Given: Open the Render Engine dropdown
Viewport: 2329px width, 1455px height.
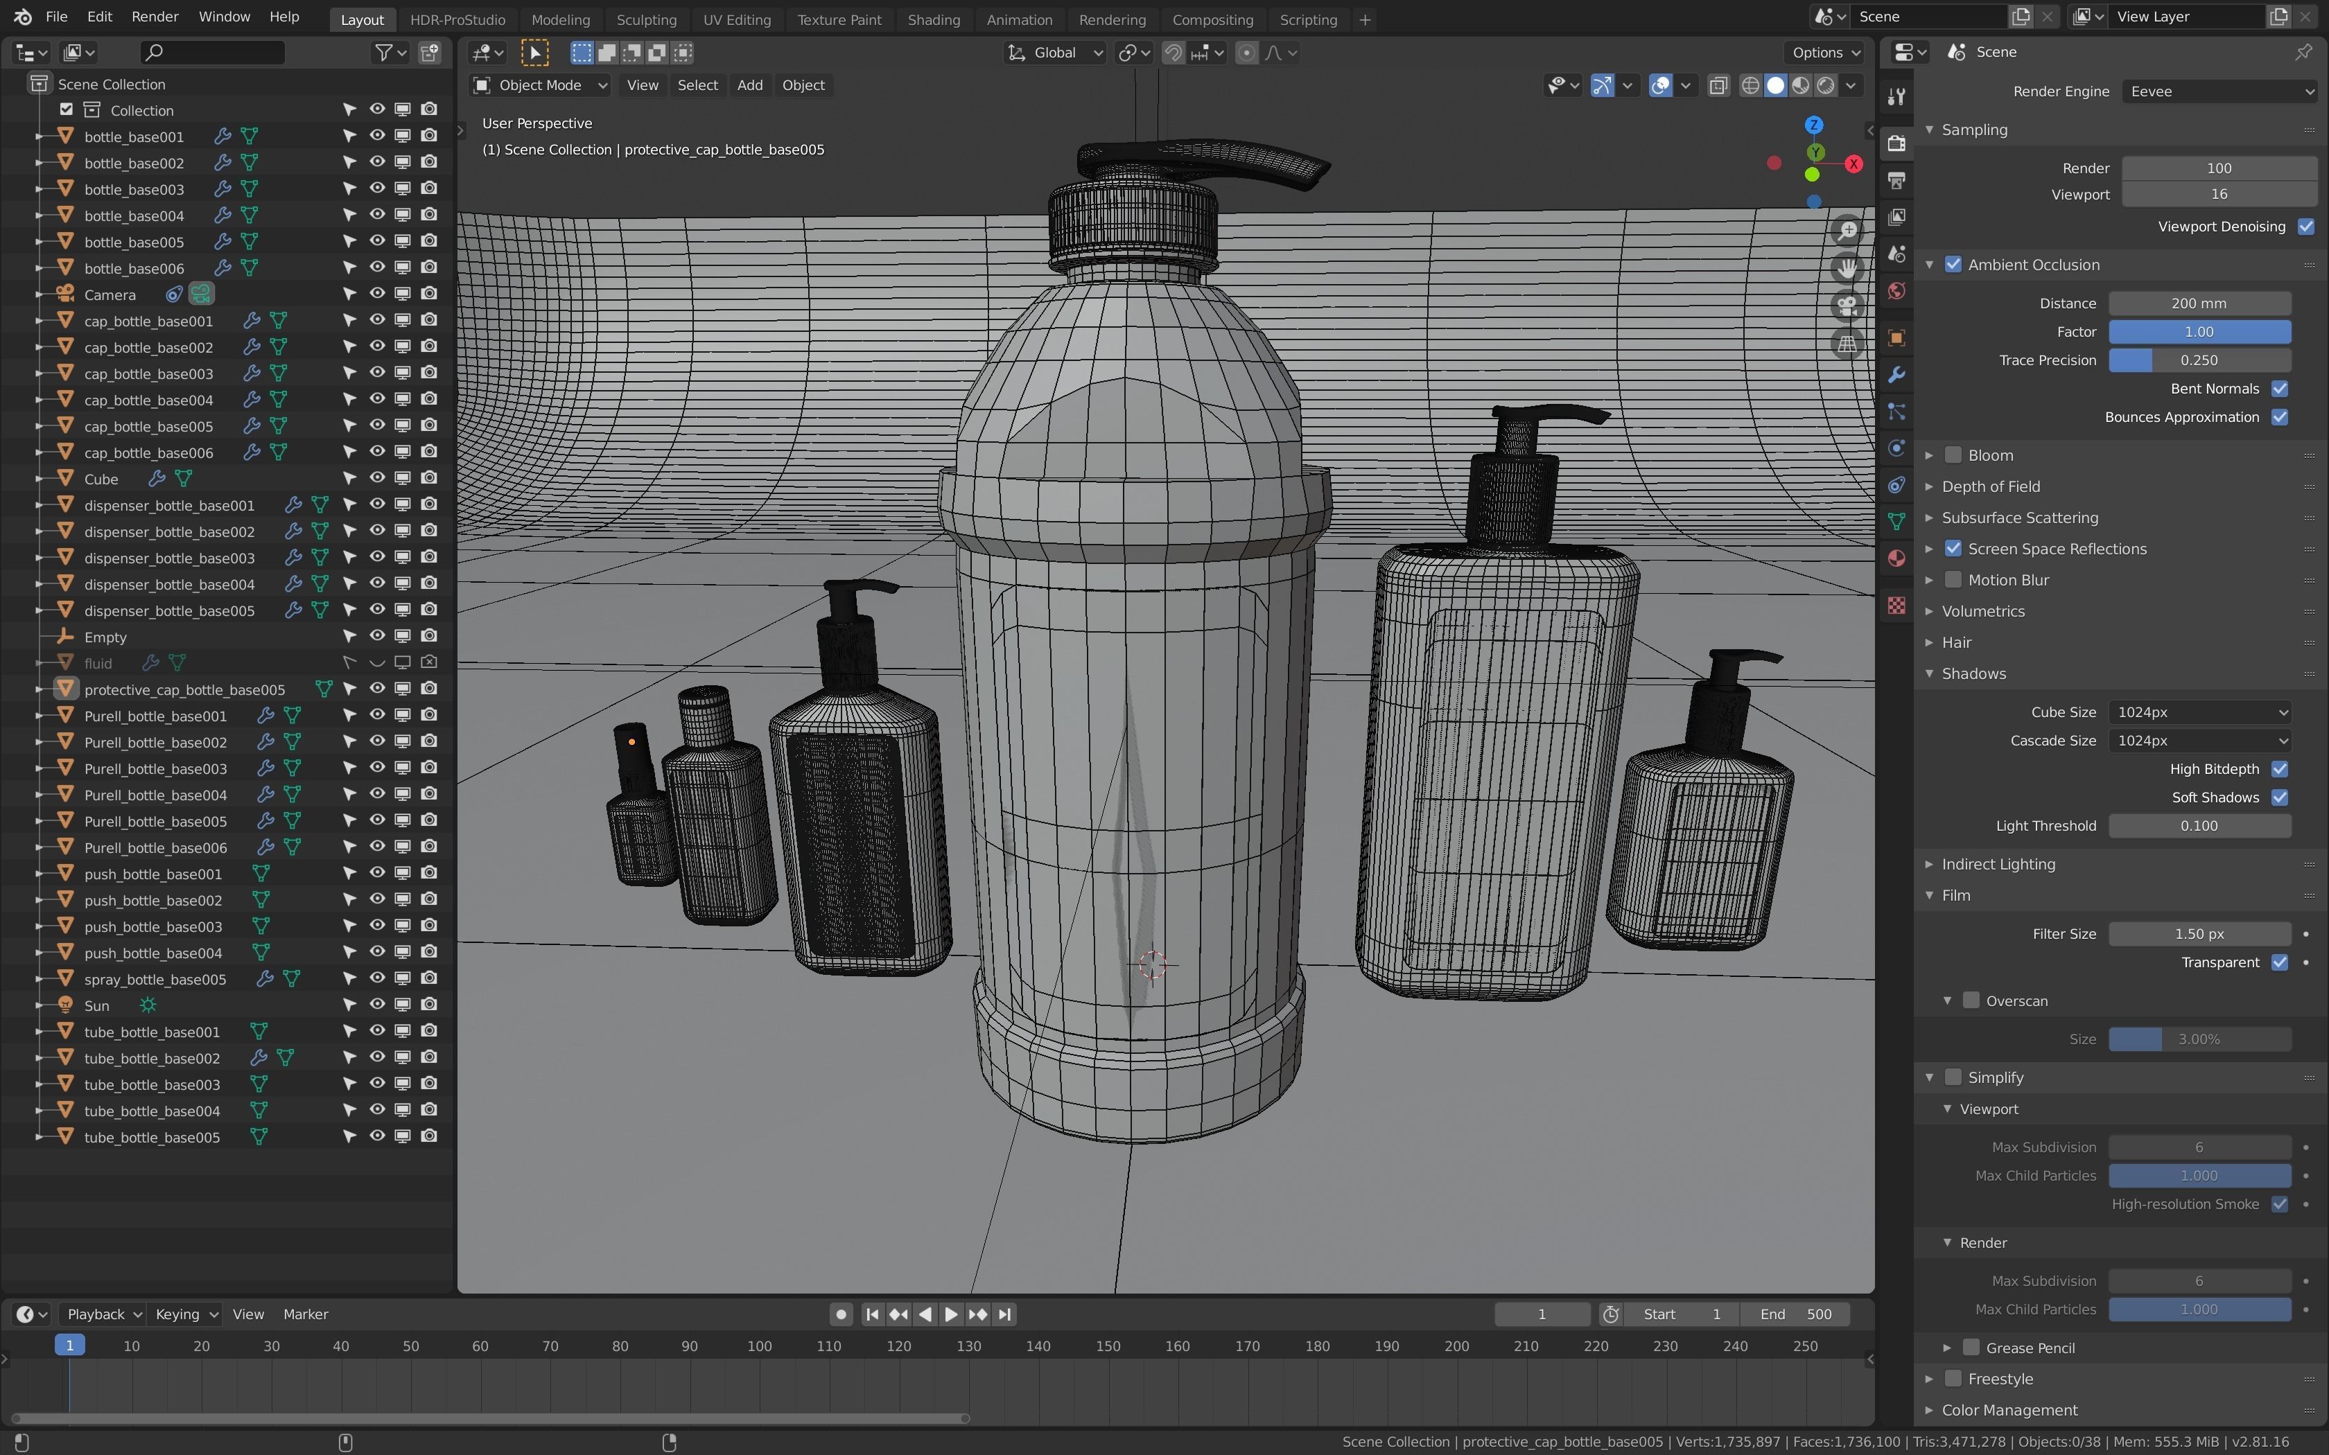Looking at the screenshot, I should point(2218,91).
